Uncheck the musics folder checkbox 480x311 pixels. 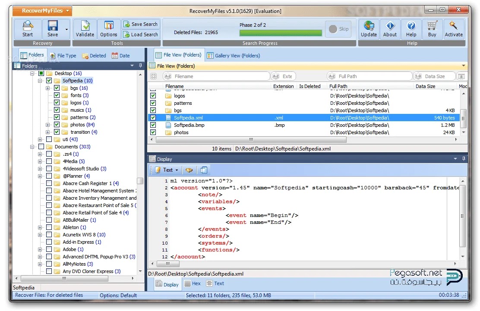(x=57, y=110)
